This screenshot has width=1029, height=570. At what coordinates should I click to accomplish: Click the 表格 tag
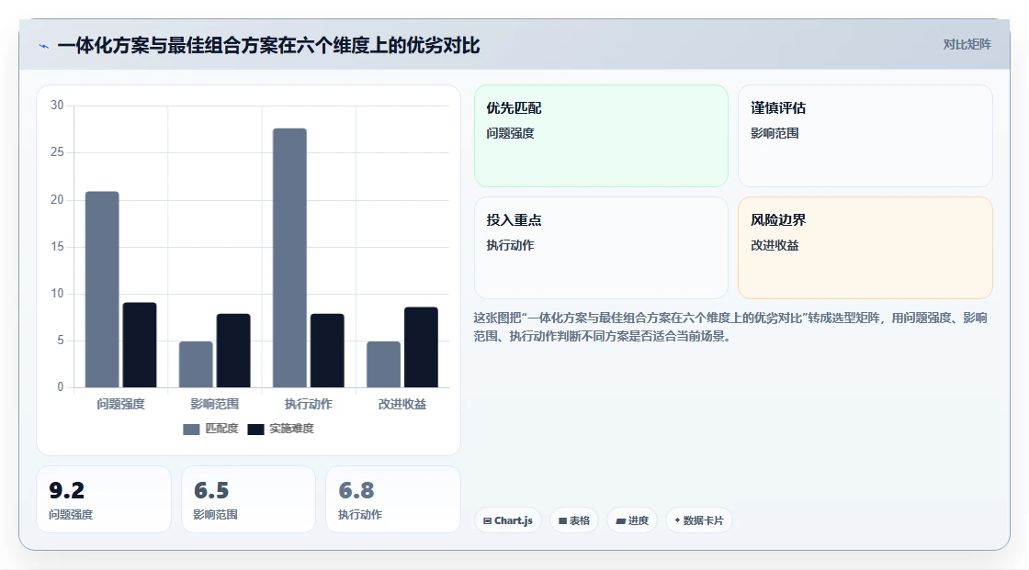click(574, 520)
